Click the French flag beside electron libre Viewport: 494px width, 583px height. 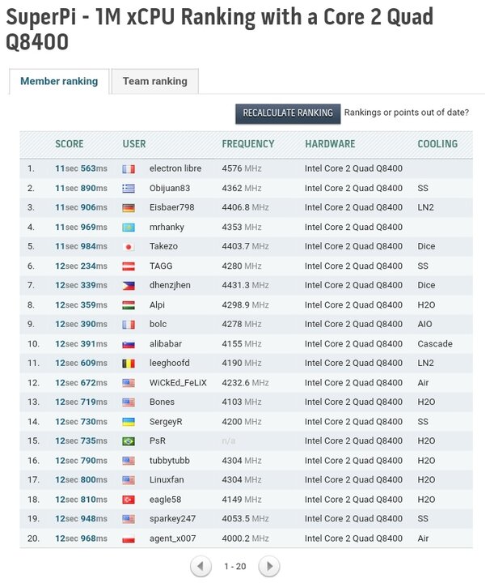pyautogui.click(x=129, y=169)
